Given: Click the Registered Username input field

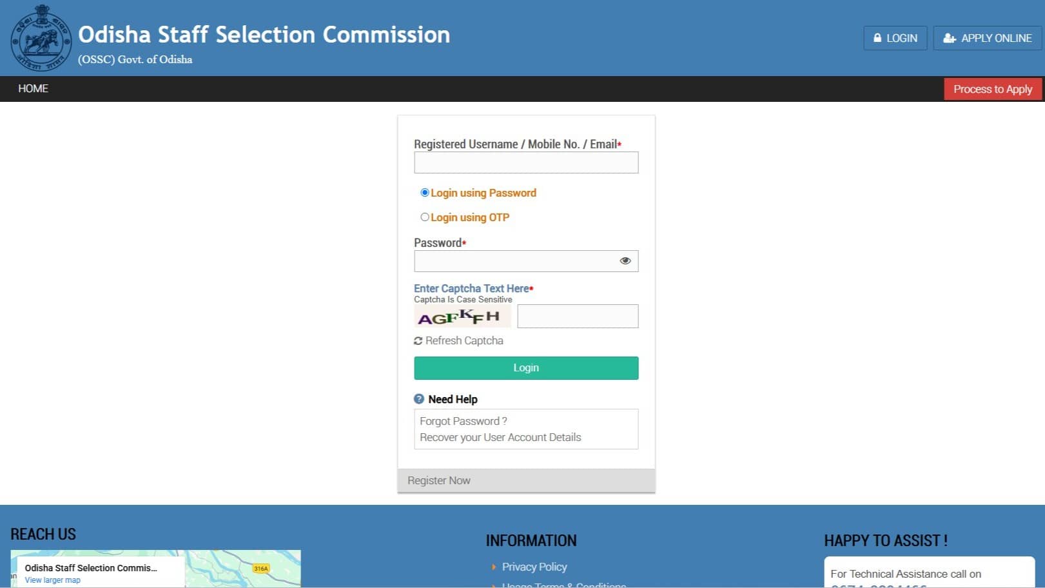Looking at the screenshot, I should tap(525, 162).
